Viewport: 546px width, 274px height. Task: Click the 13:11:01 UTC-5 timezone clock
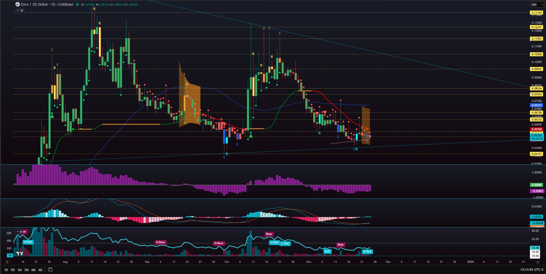click(531, 270)
